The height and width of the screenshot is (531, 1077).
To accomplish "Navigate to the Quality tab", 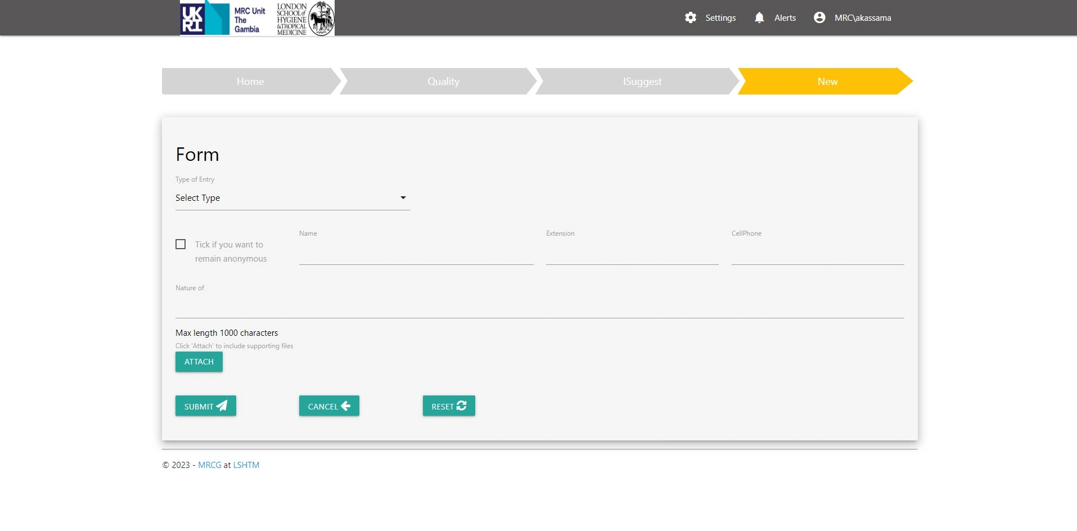I will (x=443, y=81).
